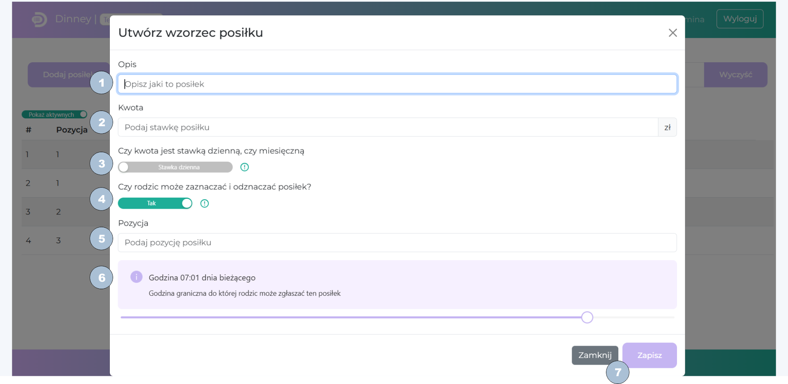The height and width of the screenshot is (384, 788).
Task: Click the deadline hour slider handle
Action: (587, 317)
